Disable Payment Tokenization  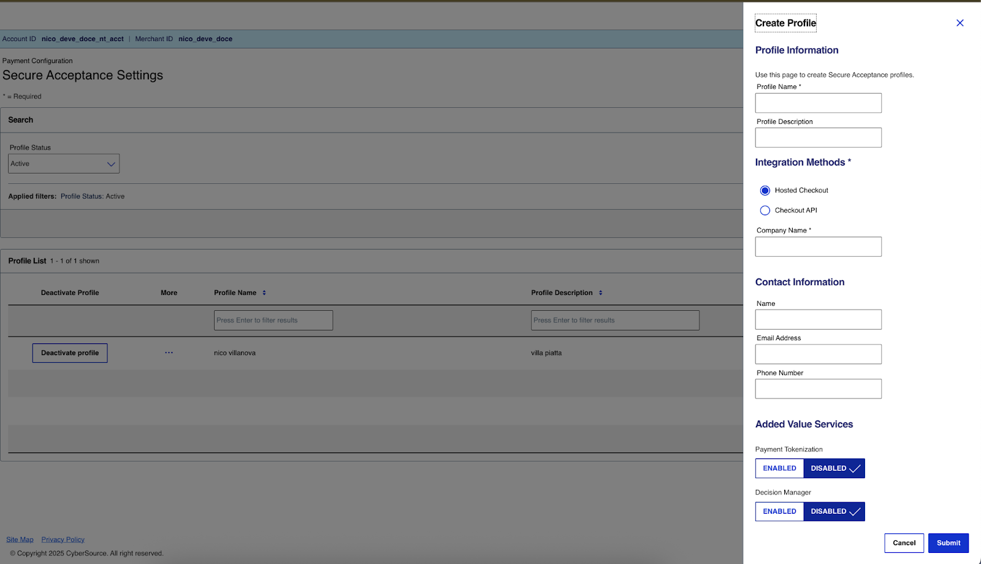click(833, 468)
